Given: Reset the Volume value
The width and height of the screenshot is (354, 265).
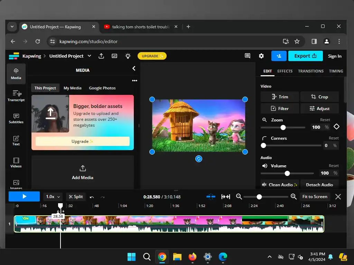Looking at the screenshot, I should pyautogui.click(x=334, y=166).
